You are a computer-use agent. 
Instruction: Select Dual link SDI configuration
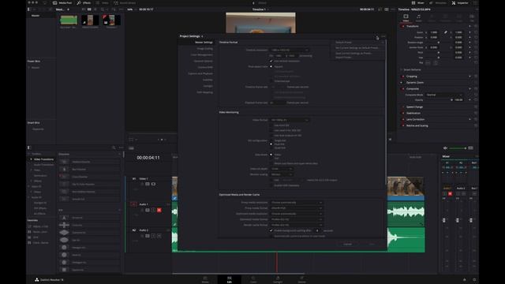pyautogui.click(x=271, y=144)
